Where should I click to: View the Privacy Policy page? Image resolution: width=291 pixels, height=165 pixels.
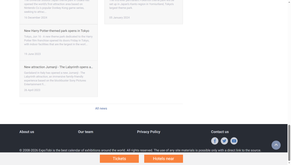coord(149,132)
